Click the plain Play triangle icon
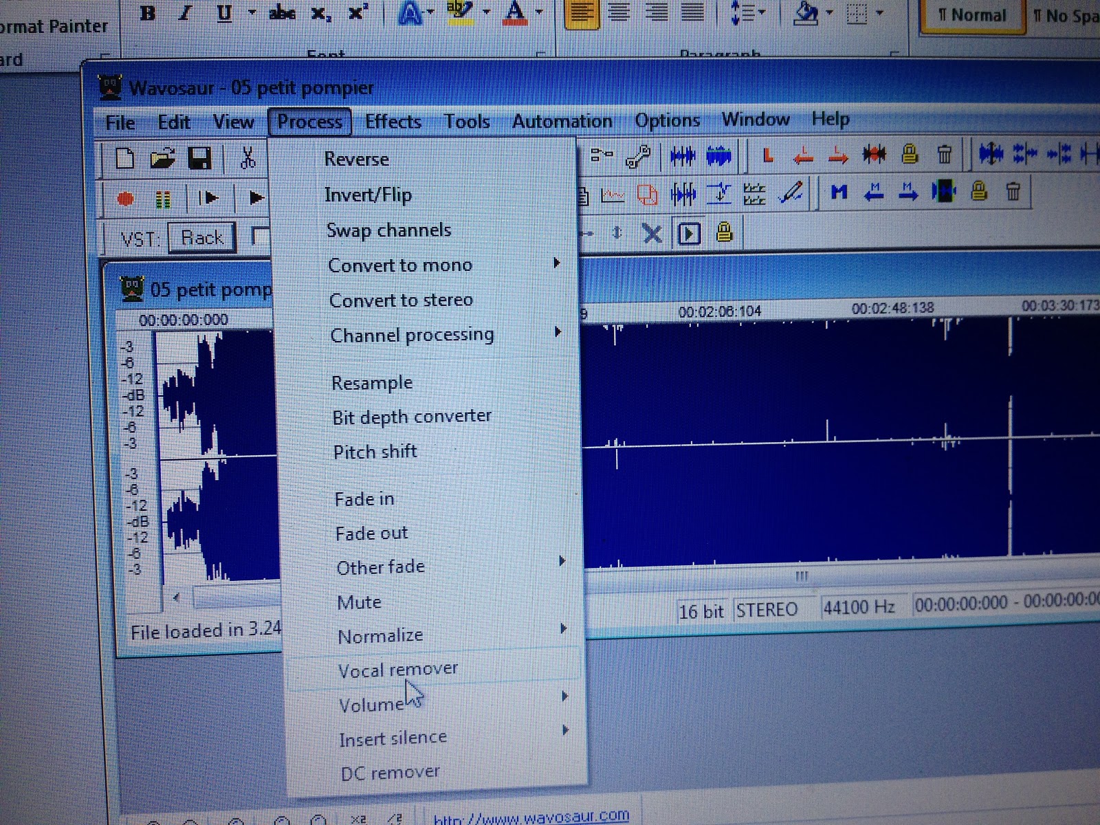The width and height of the screenshot is (1100, 825). pyautogui.click(x=256, y=198)
